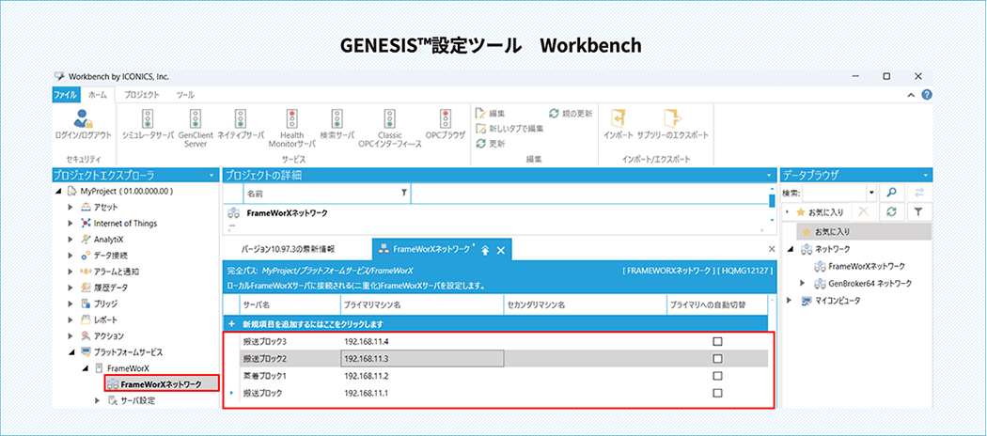987x436 pixels.
Task: Expand the AnalytiX tree node
Action: pos(70,239)
